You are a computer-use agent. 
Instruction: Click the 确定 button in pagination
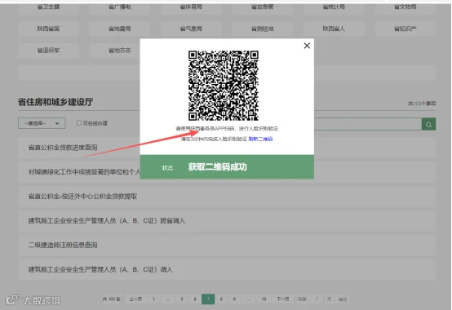click(343, 299)
